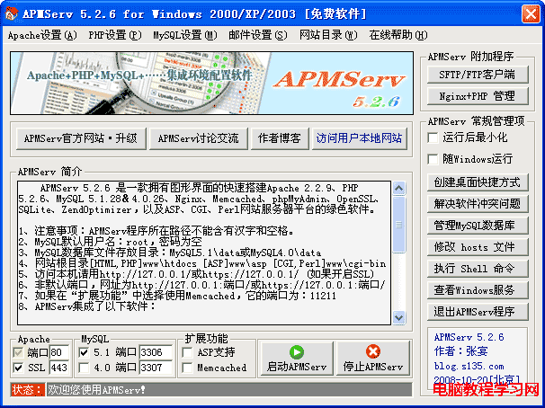Click the 简介 textbox scrollbar thumb
Image resolution: width=545 pixels, height=408 pixels.
[398, 225]
